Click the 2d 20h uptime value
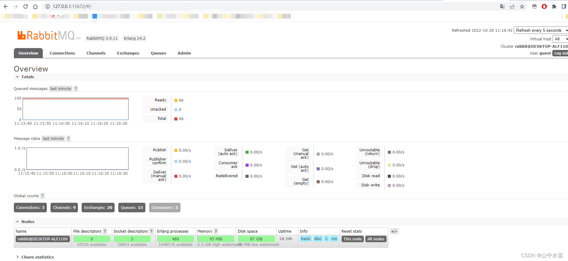The height and width of the screenshot is (261, 568). tap(286, 239)
